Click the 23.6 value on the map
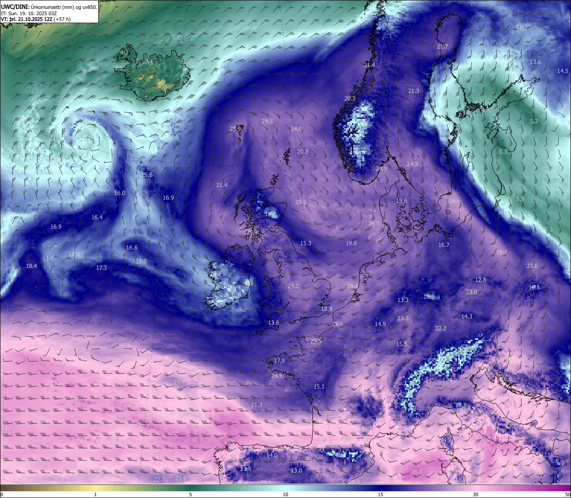571x498 pixels. point(532,266)
